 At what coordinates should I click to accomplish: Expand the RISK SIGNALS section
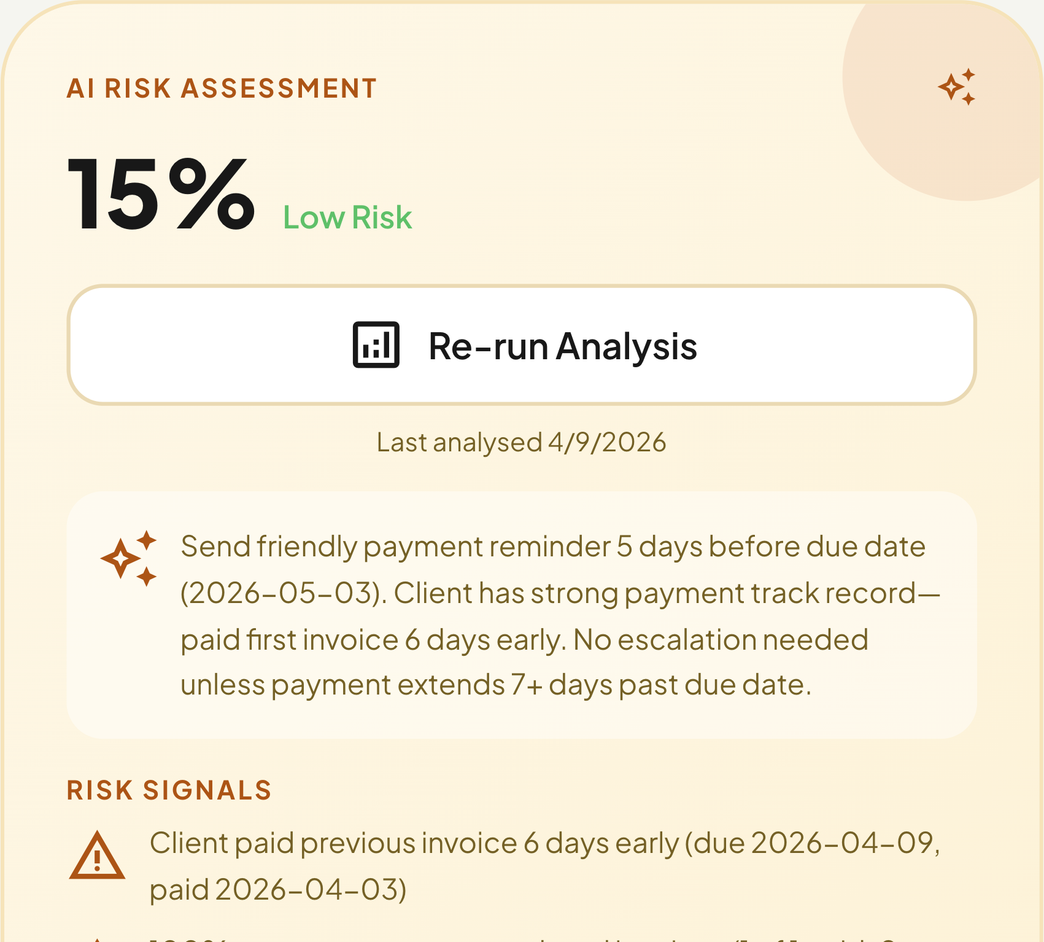[170, 790]
